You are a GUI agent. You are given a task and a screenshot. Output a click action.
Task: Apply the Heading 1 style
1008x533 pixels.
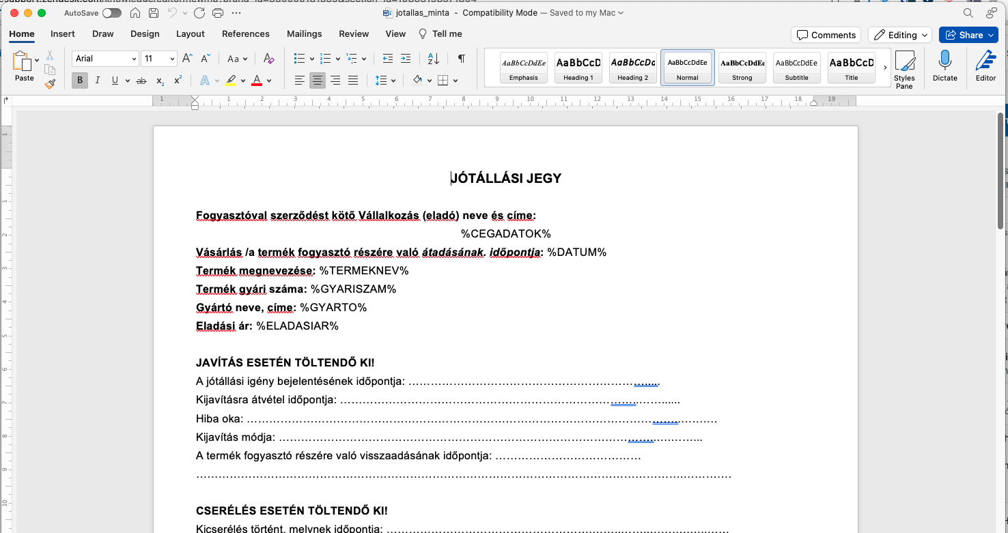(x=578, y=68)
